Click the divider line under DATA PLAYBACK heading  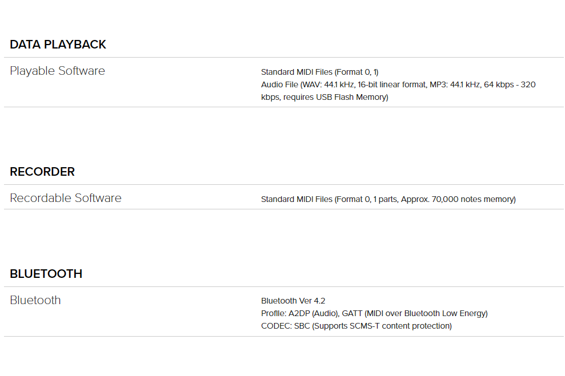coord(283,57)
